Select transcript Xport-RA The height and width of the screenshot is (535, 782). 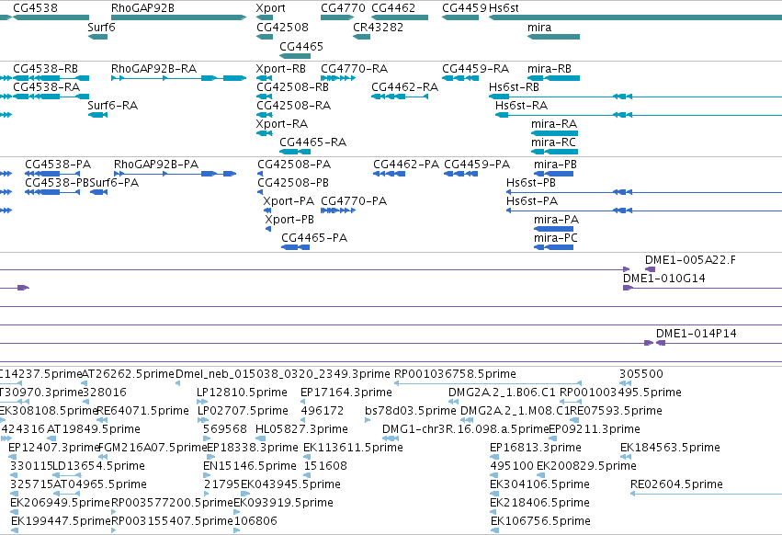click(x=265, y=133)
